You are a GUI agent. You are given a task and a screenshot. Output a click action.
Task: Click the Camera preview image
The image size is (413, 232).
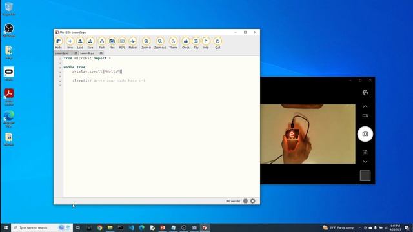308,134
